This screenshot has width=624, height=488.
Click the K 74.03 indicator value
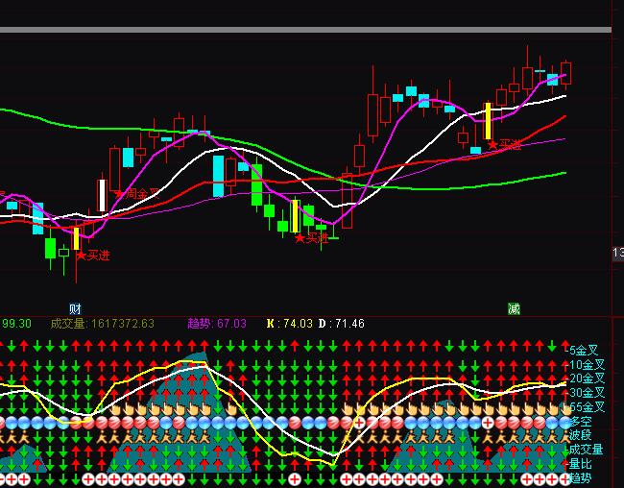coord(289,324)
